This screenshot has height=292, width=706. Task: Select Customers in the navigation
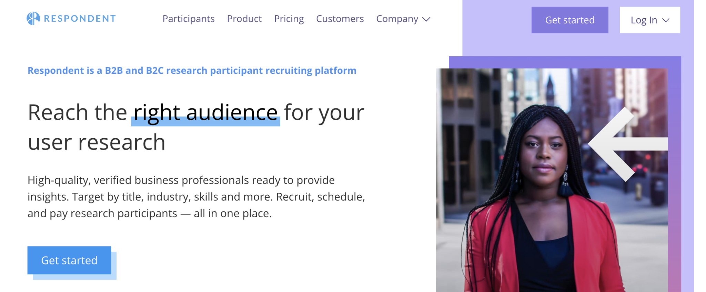click(340, 19)
